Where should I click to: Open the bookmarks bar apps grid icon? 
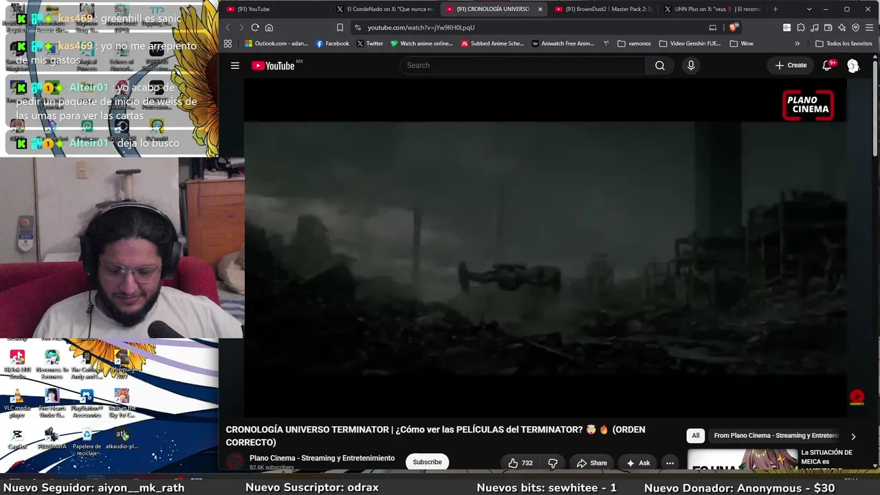228,43
